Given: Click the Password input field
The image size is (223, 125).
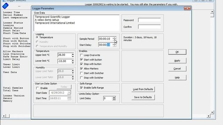Looking at the screenshot, I should pyautogui.click(x=149, y=20).
